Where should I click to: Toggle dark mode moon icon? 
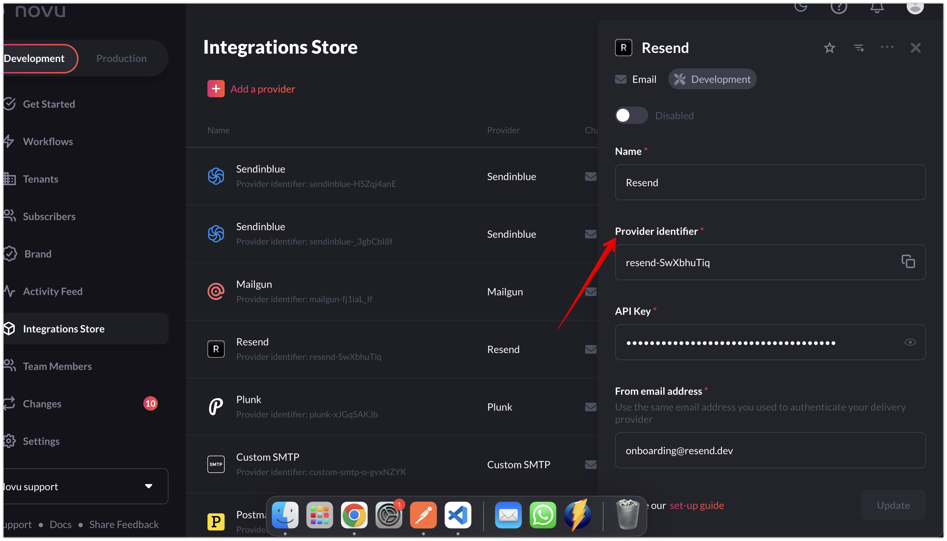(800, 6)
